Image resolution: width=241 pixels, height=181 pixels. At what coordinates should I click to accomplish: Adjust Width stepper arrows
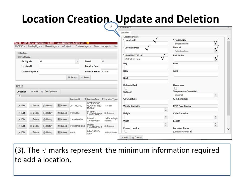click(x=166, y=124)
